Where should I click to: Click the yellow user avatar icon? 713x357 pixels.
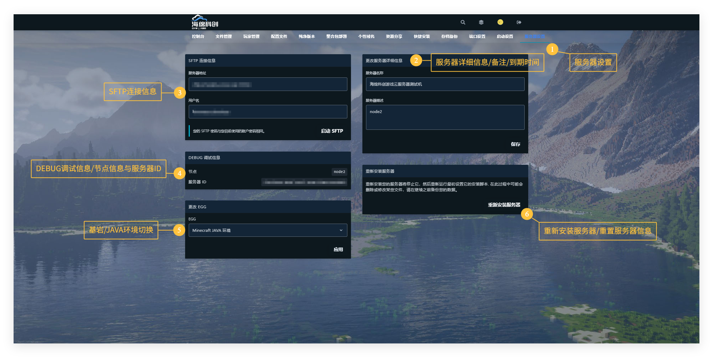[x=500, y=22]
